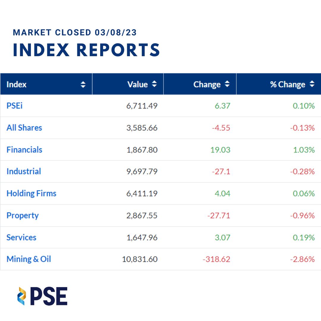
Task: Click the % Change column header label
Action: 287,84
